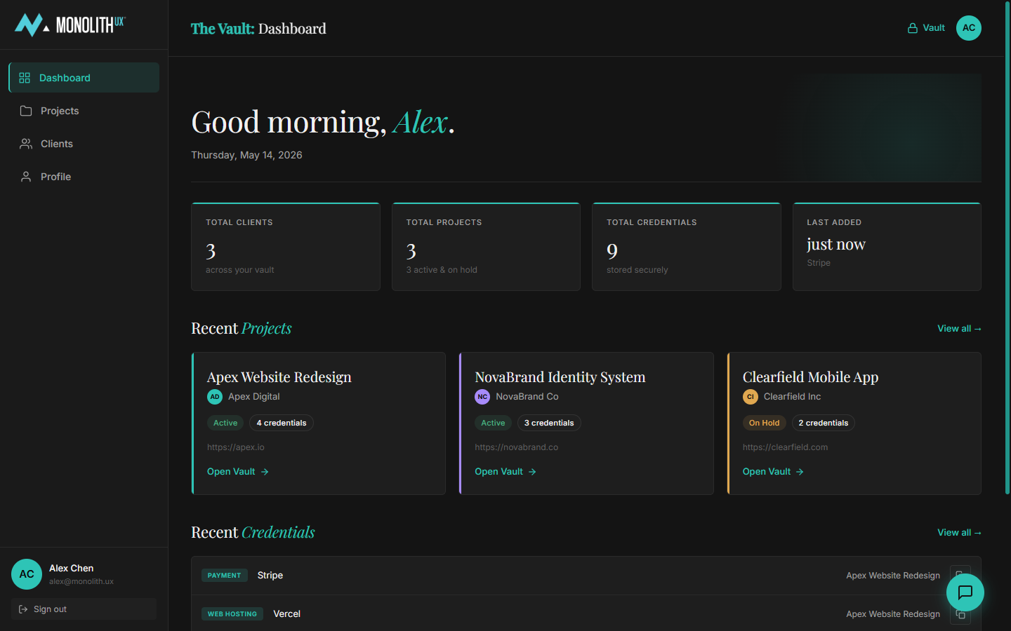Click the page vertical scrollbar
Viewport: 1011px width, 631px height.
point(1007,249)
